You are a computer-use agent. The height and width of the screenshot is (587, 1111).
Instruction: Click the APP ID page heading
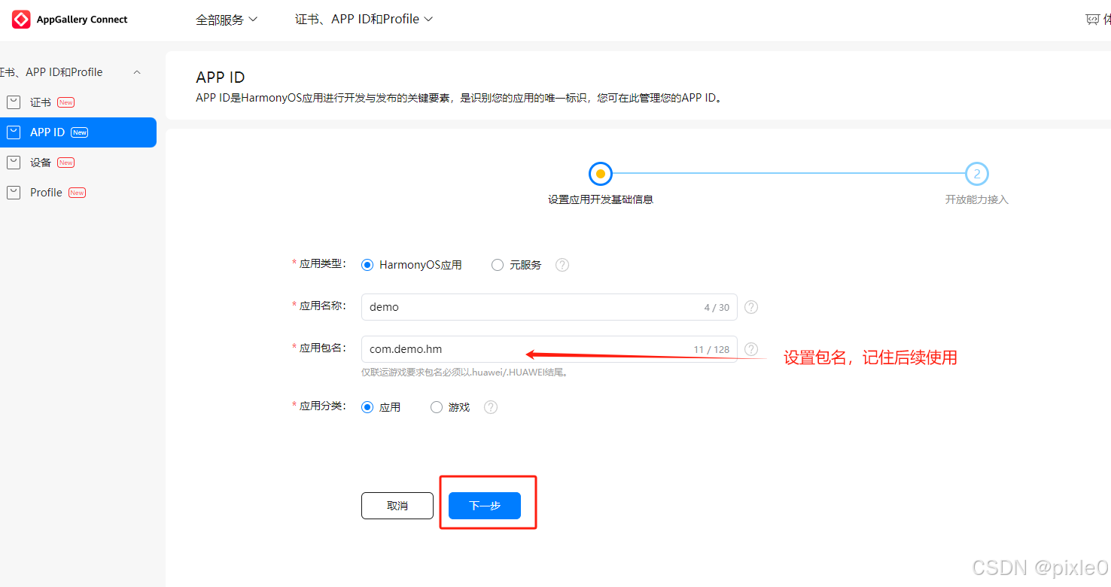click(221, 78)
